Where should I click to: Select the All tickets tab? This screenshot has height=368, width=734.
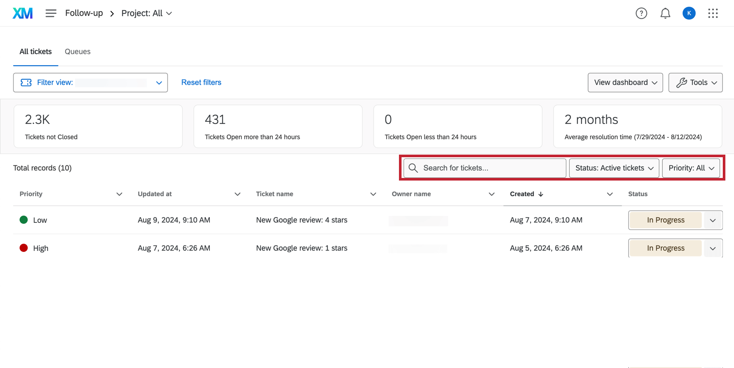(x=35, y=51)
